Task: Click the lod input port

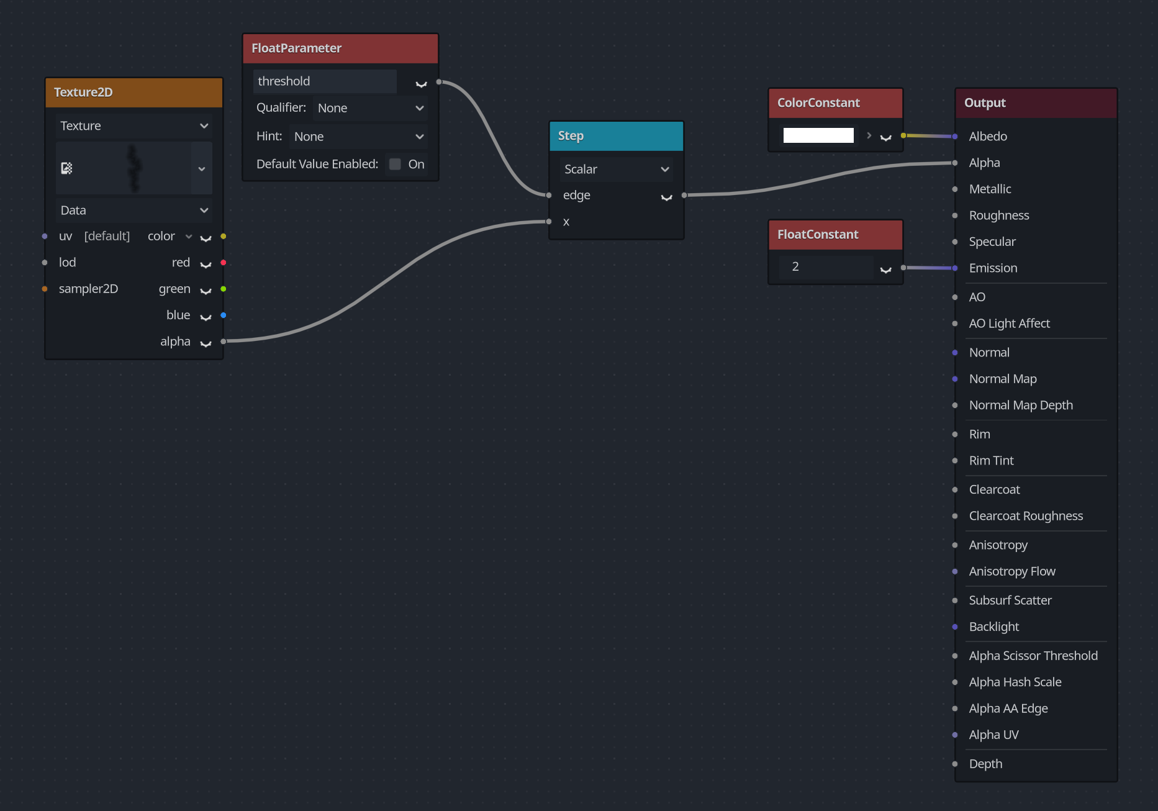Action: click(x=45, y=263)
